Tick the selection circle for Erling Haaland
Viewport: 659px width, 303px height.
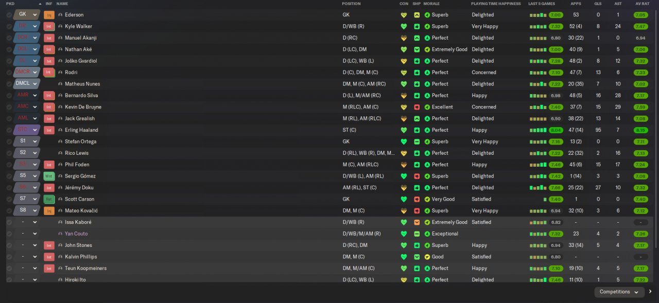point(9,130)
